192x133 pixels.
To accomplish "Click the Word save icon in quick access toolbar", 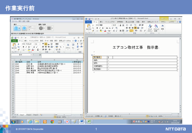I will tap(89, 19).
